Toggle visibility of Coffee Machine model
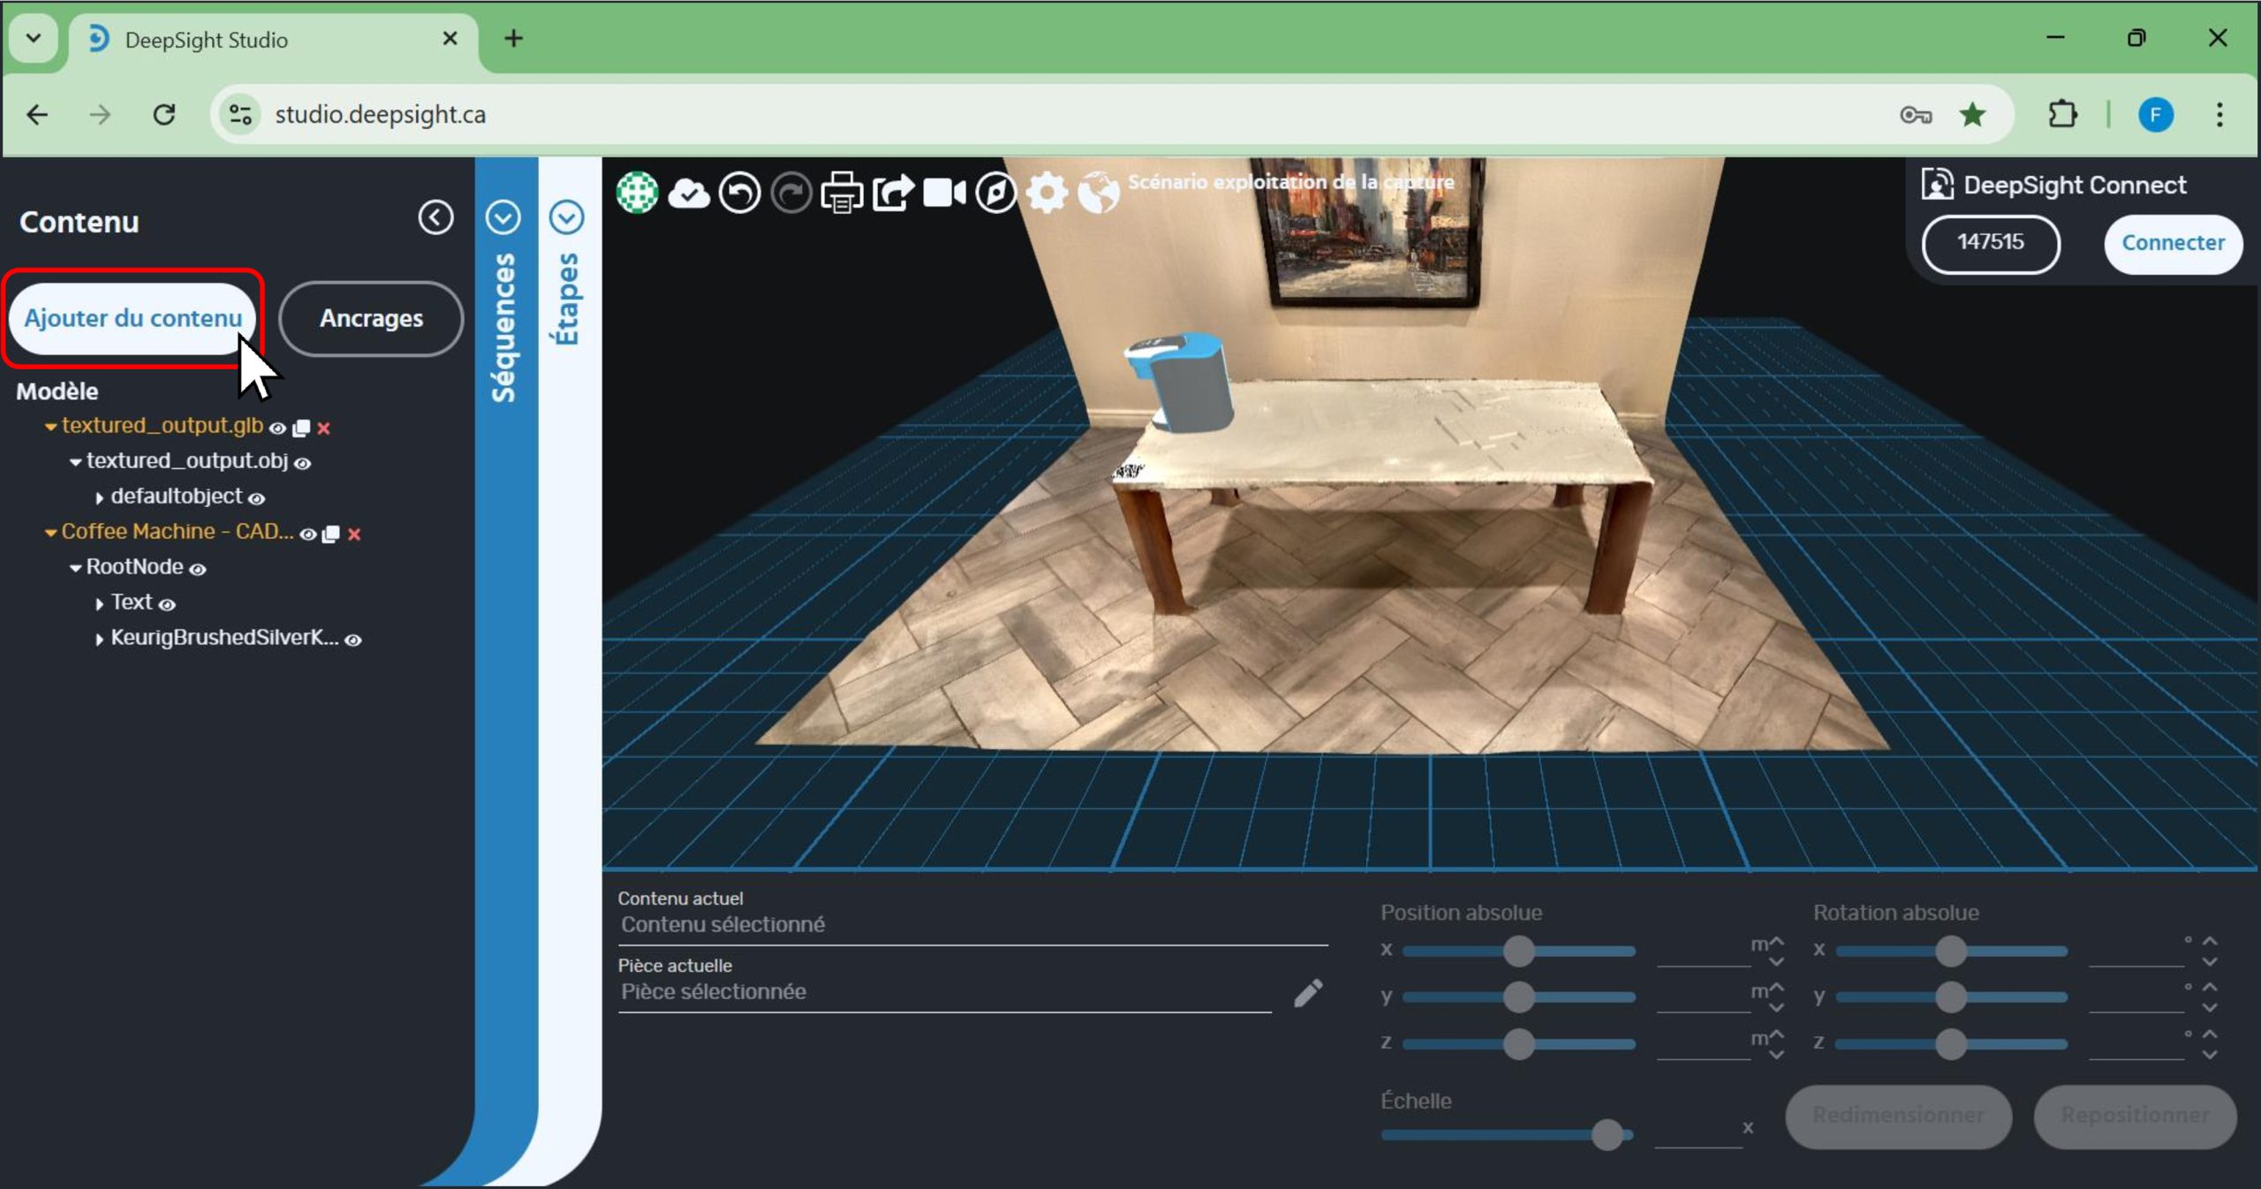Viewport: 2261px width, 1189px height. pos(307,534)
